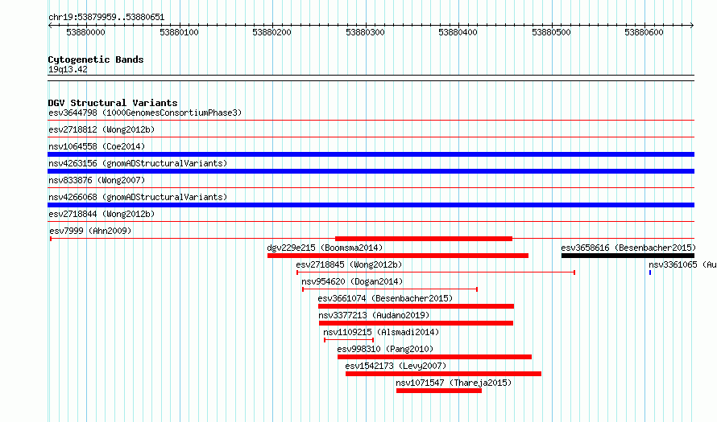
Task: Open the nsv1071547 (Thareja2015) label
Action: tap(454, 383)
